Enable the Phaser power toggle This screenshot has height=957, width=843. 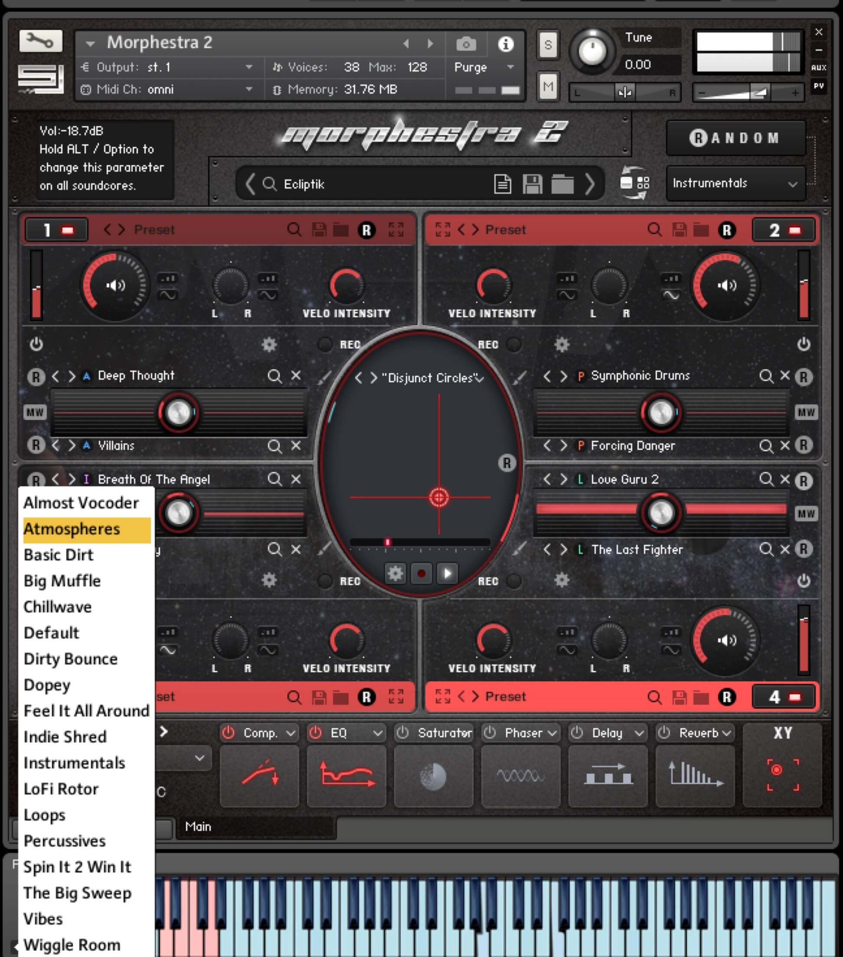click(490, 733)
